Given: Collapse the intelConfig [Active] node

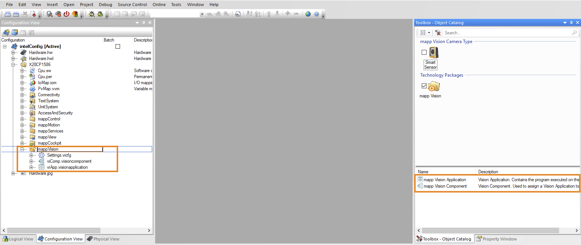Looking at the screenshot, I should click(x=5, y=46).
